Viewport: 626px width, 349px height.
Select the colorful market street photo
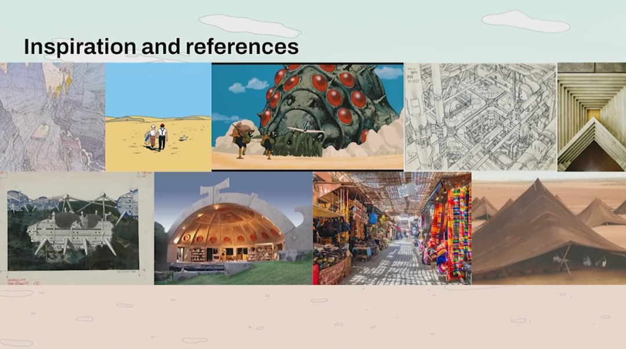click(x=392, y=229)
